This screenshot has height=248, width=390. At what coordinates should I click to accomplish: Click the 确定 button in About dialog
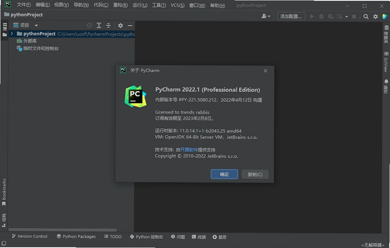tap(224, 174)
